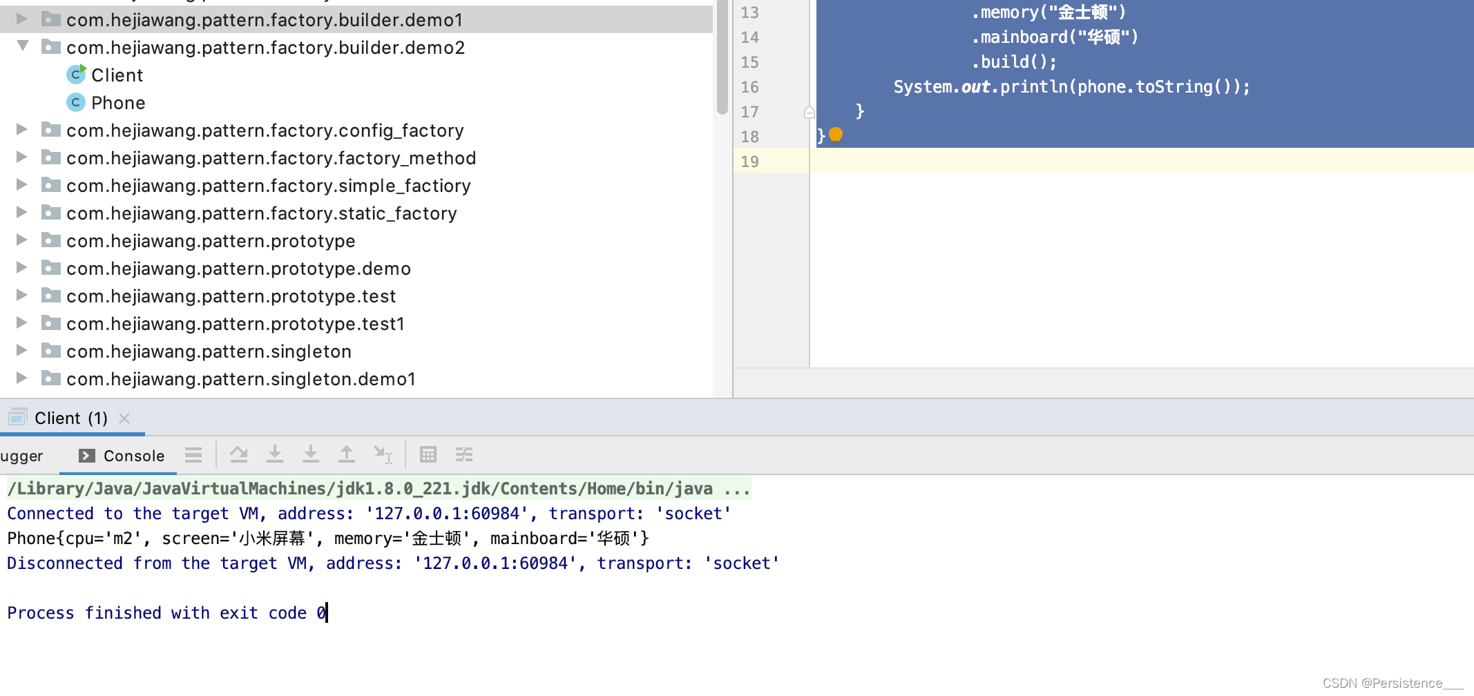
Task: Expand the singleton.demo1 package
Action: point(21,378)
